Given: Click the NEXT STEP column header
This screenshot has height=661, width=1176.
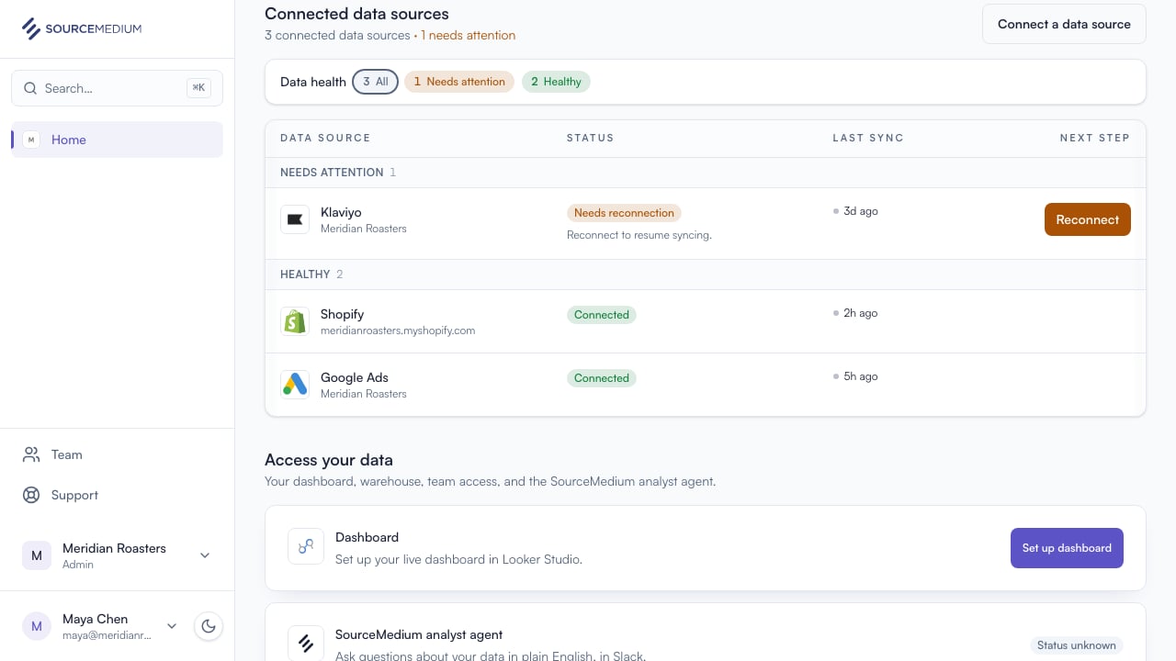Looking at the screenshot, I should (1095, 138).
